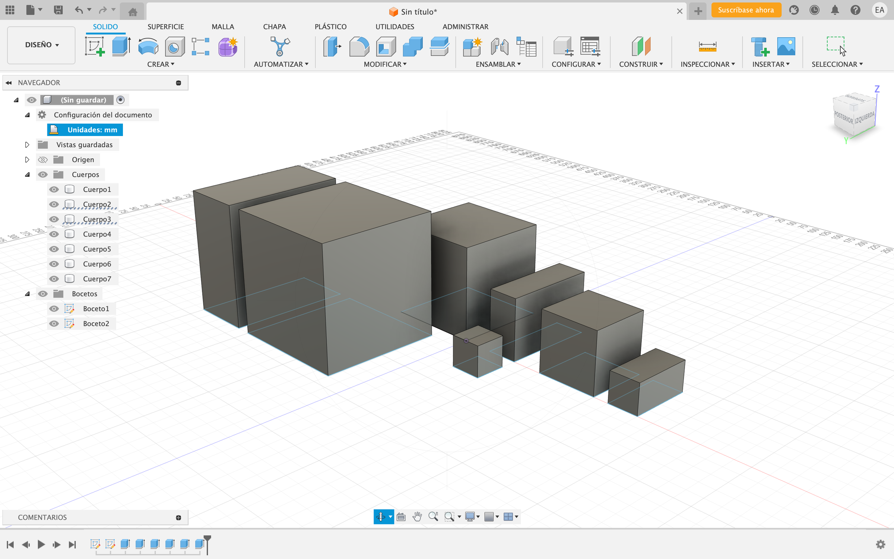Select the Joint tool
This screenshot has width=894, height=559.
click(500, 47)
